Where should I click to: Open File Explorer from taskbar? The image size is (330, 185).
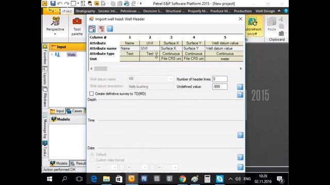click(x=106, y=179)
